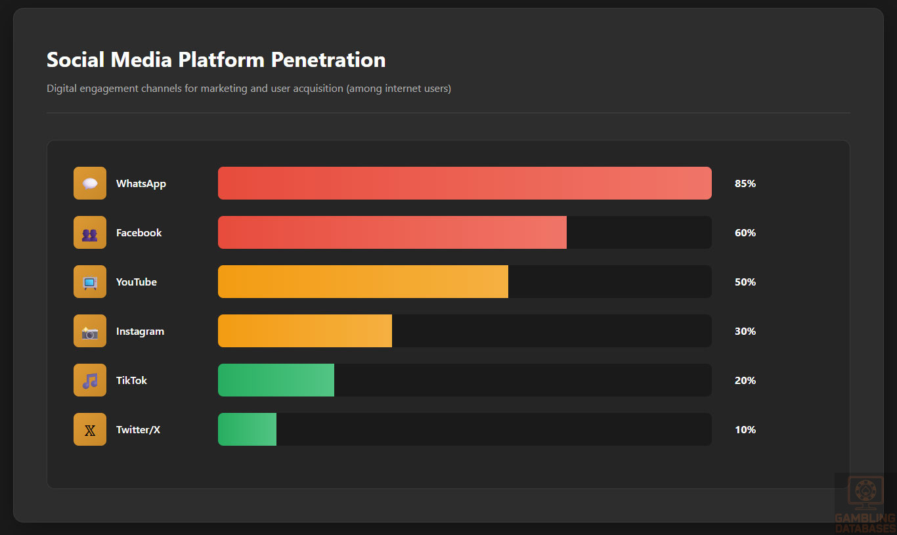Click the Instagram camera icon
This screenshot has width=897, height=535.
pos(90,331)
